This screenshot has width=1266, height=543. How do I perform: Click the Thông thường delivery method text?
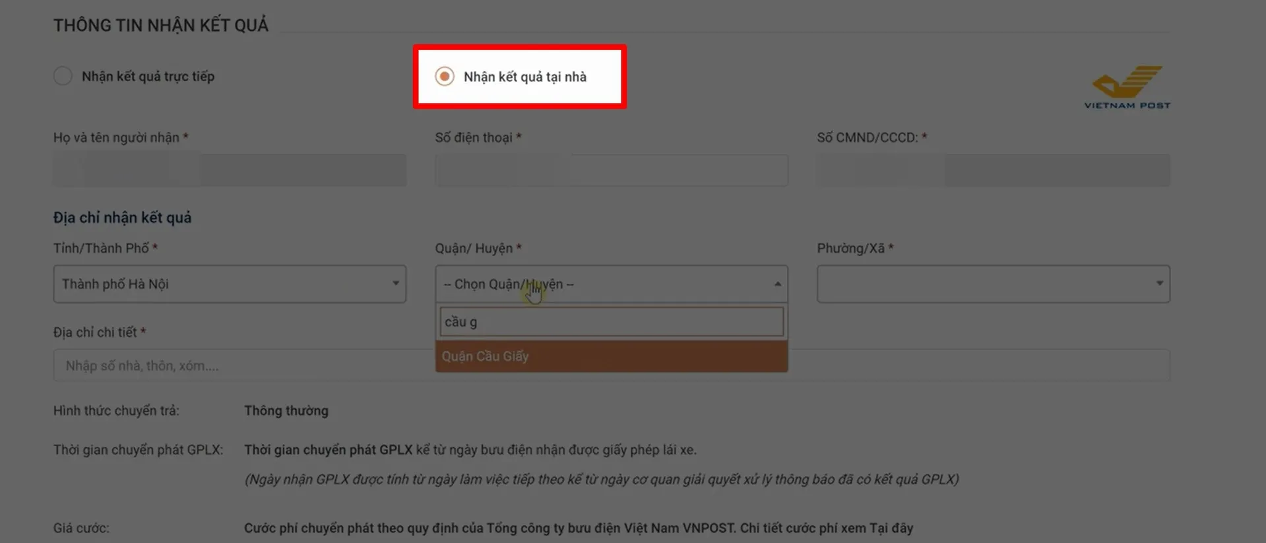[x=286, y=410]
